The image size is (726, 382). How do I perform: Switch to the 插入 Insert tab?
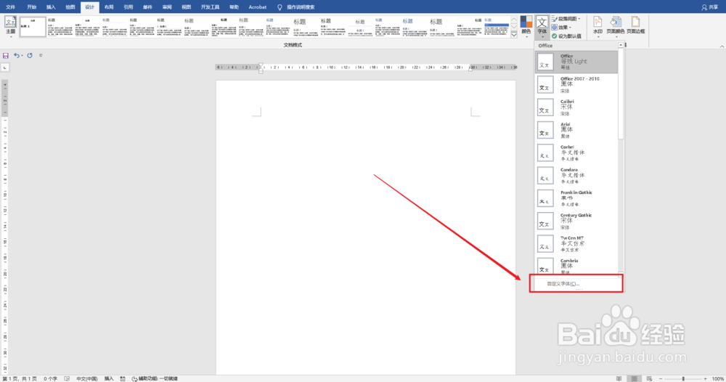(51, 7)
